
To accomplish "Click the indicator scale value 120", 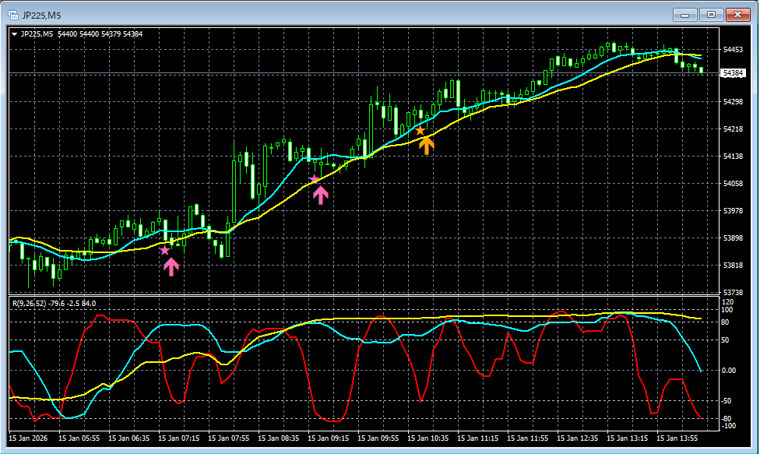I will click(x=727, y=302).
